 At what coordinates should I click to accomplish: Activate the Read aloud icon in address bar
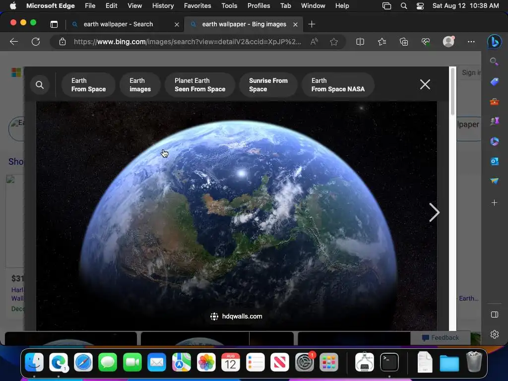click(x=314, y=42)
